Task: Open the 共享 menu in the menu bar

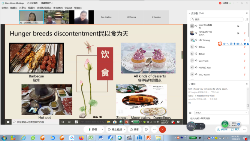Action: coord(22,8)
